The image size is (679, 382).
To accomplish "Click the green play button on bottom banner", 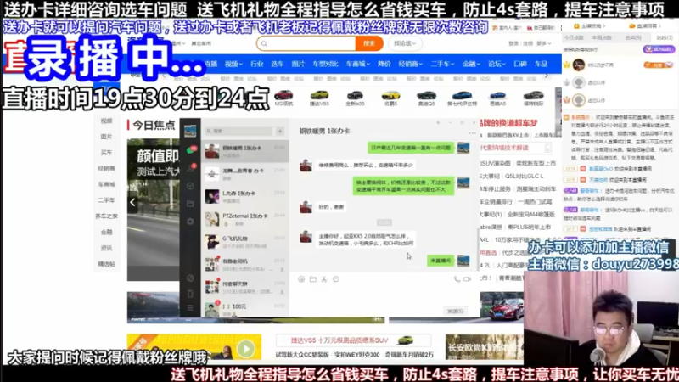I will point(246,348).
